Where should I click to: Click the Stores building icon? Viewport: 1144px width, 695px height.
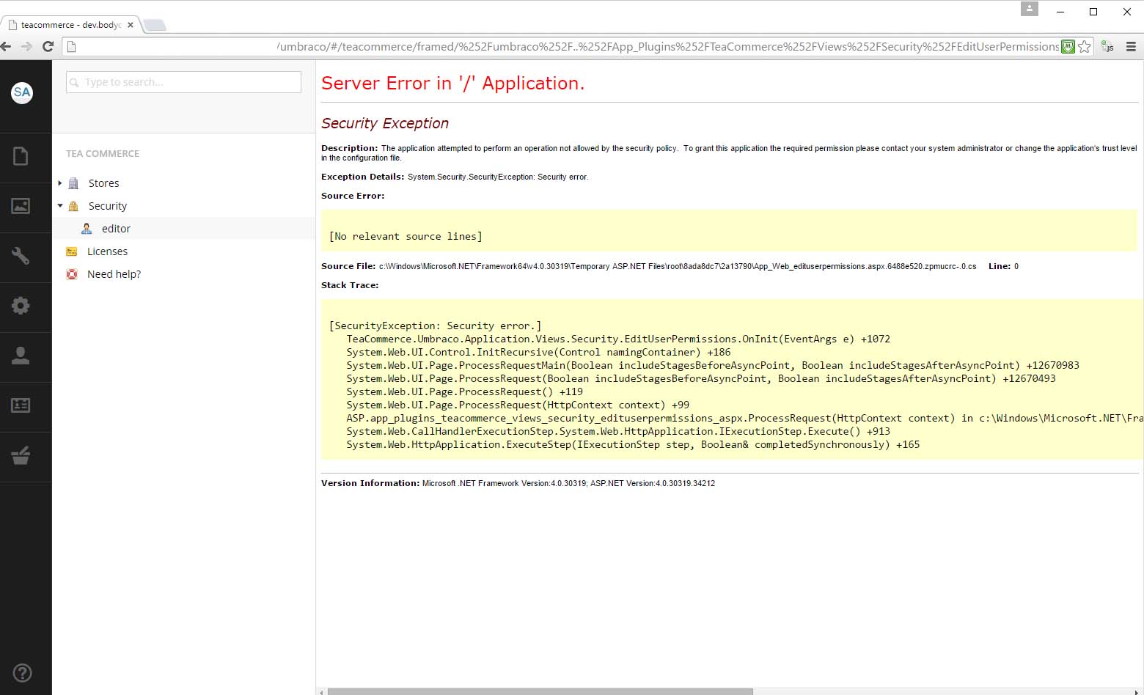click(73, 183)
